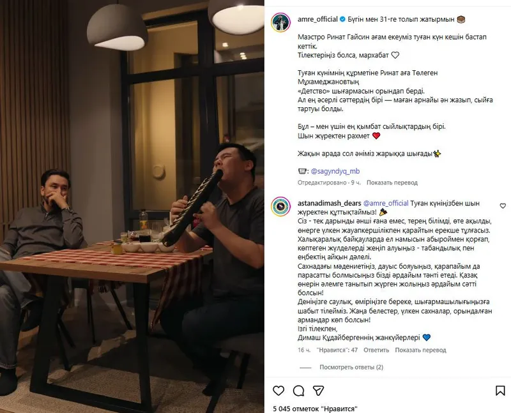Open astanadimash_dears avatar picture

[x=280, y=207]
